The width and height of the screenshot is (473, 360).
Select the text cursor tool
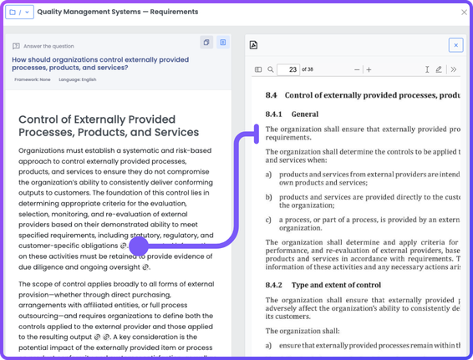pos(427,69)
